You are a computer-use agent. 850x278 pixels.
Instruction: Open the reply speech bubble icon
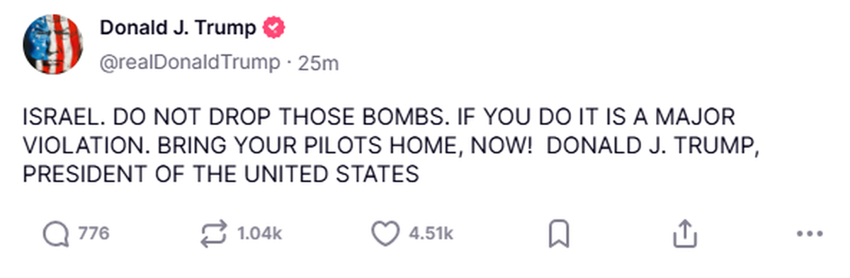tap(56, 233)
